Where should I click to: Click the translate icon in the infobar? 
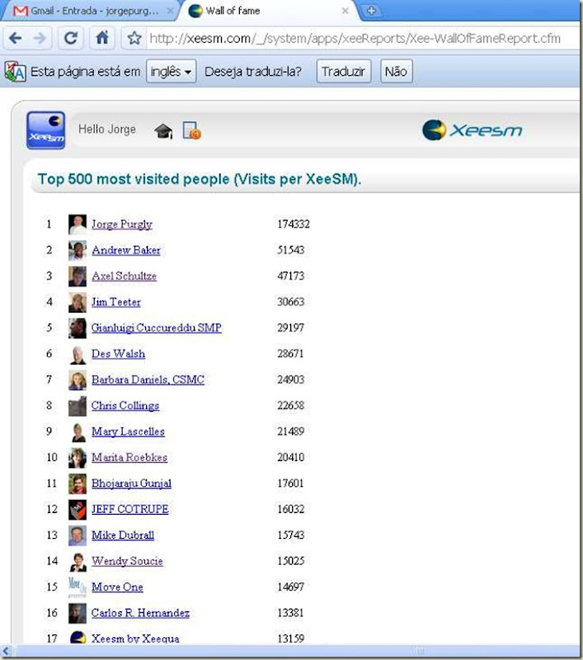click(x=15, y=72)
